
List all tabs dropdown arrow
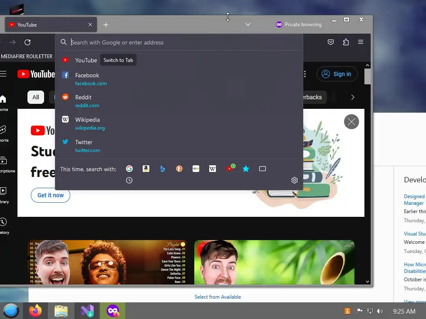tap(248, 25)
